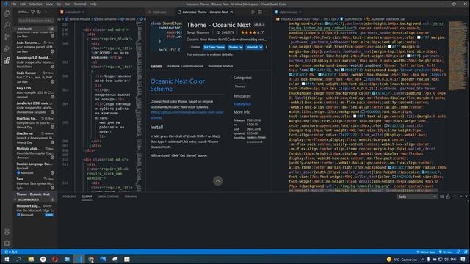Open manage gear for Russian Language Pack
This screenshot has width=470, height=264.
(x=52, y=172)
